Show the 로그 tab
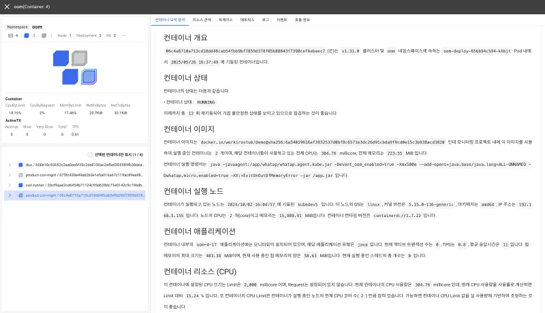Viewport: 545px width, 313px height. click(266, 20)
